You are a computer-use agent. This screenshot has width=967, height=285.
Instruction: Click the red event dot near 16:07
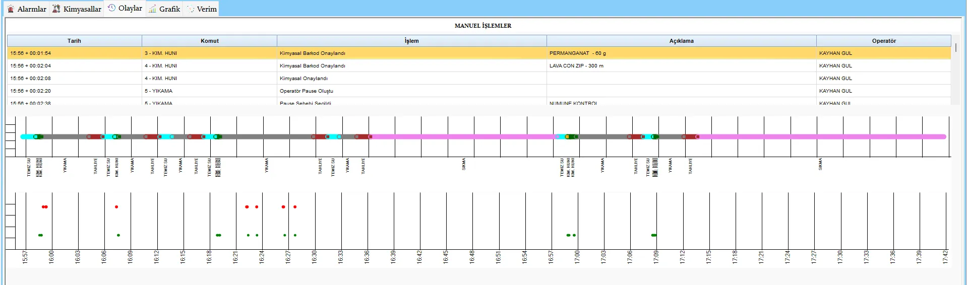point(116,207)
